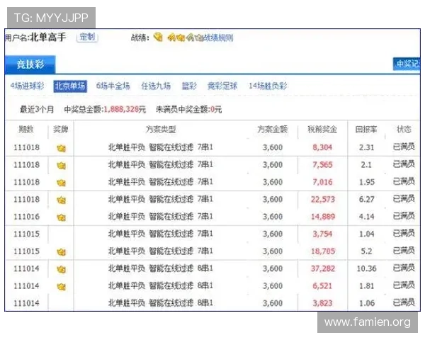The width and height of the screenshot is (425, 340).
Task: Click the 方案金额 column header
Action: pyautogui.click(x=273, y=130)
